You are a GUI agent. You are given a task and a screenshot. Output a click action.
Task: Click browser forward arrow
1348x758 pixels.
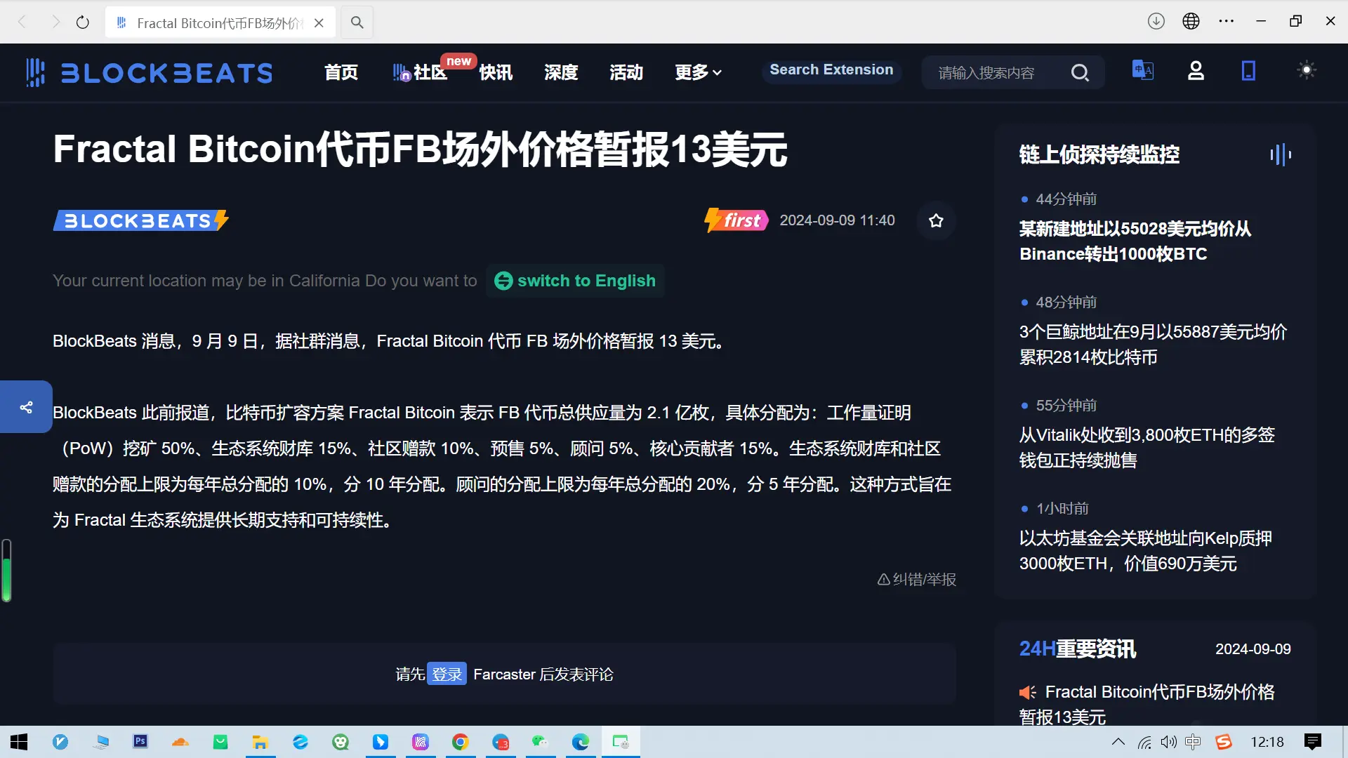tap(55, 22)
